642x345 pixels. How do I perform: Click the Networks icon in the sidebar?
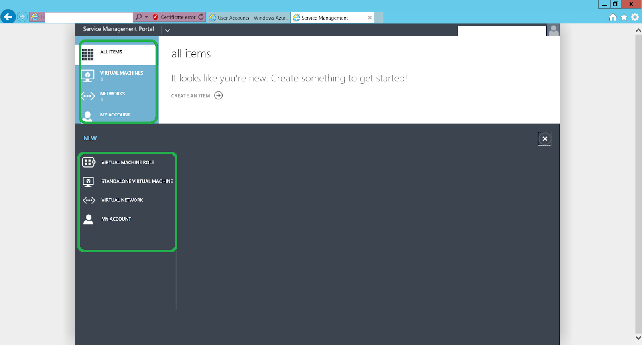coord(88,96)
